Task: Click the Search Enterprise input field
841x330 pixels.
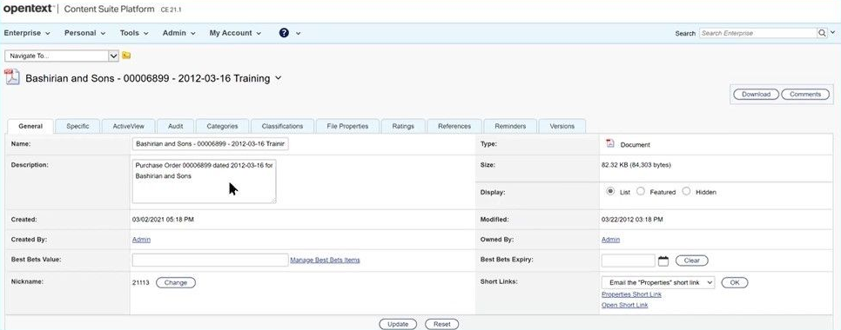Action: 758,33
